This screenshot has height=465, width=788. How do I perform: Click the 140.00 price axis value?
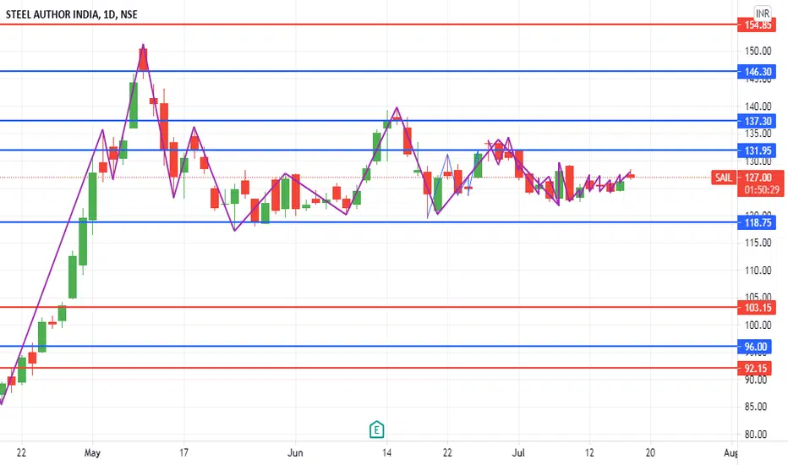coord(758,107)
